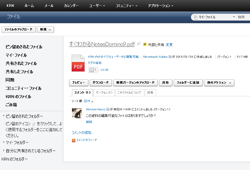Collapse the ピン留めされたフォルダー section
Viewport: 250px width, 170px height.
(4, 116)
